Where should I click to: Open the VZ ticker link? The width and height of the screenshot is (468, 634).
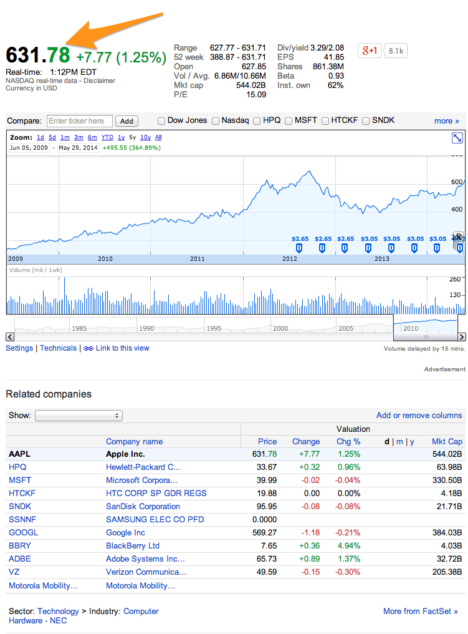pos(14,572)
